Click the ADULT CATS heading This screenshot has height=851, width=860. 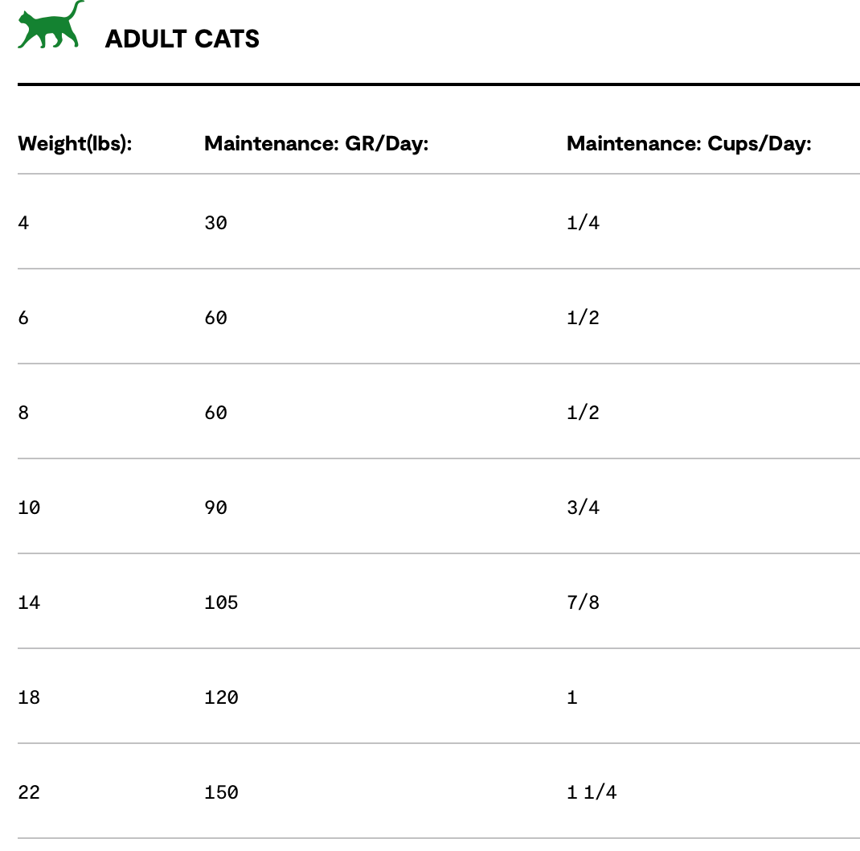(182, 39)
